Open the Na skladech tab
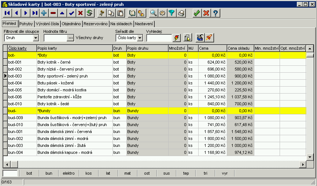317x186 pixels. (121, 24)
